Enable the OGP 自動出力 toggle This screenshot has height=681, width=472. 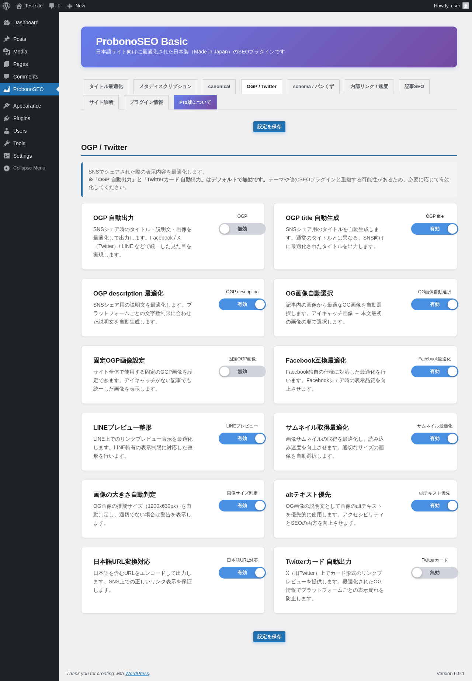tap(242, 229)
